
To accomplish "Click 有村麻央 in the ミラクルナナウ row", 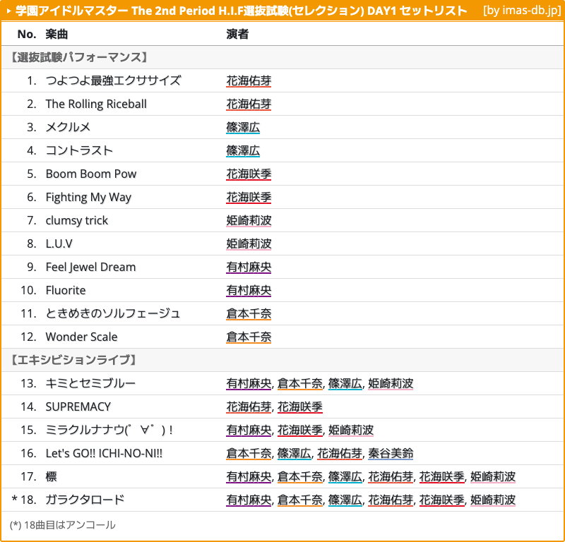I will pos(249,430).
